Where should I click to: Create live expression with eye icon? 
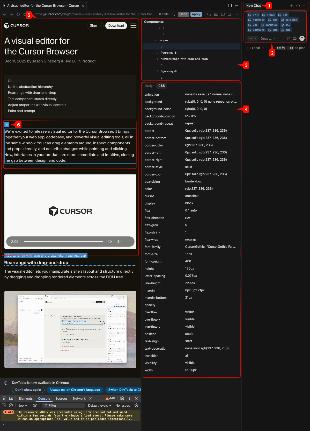[35, 405]
